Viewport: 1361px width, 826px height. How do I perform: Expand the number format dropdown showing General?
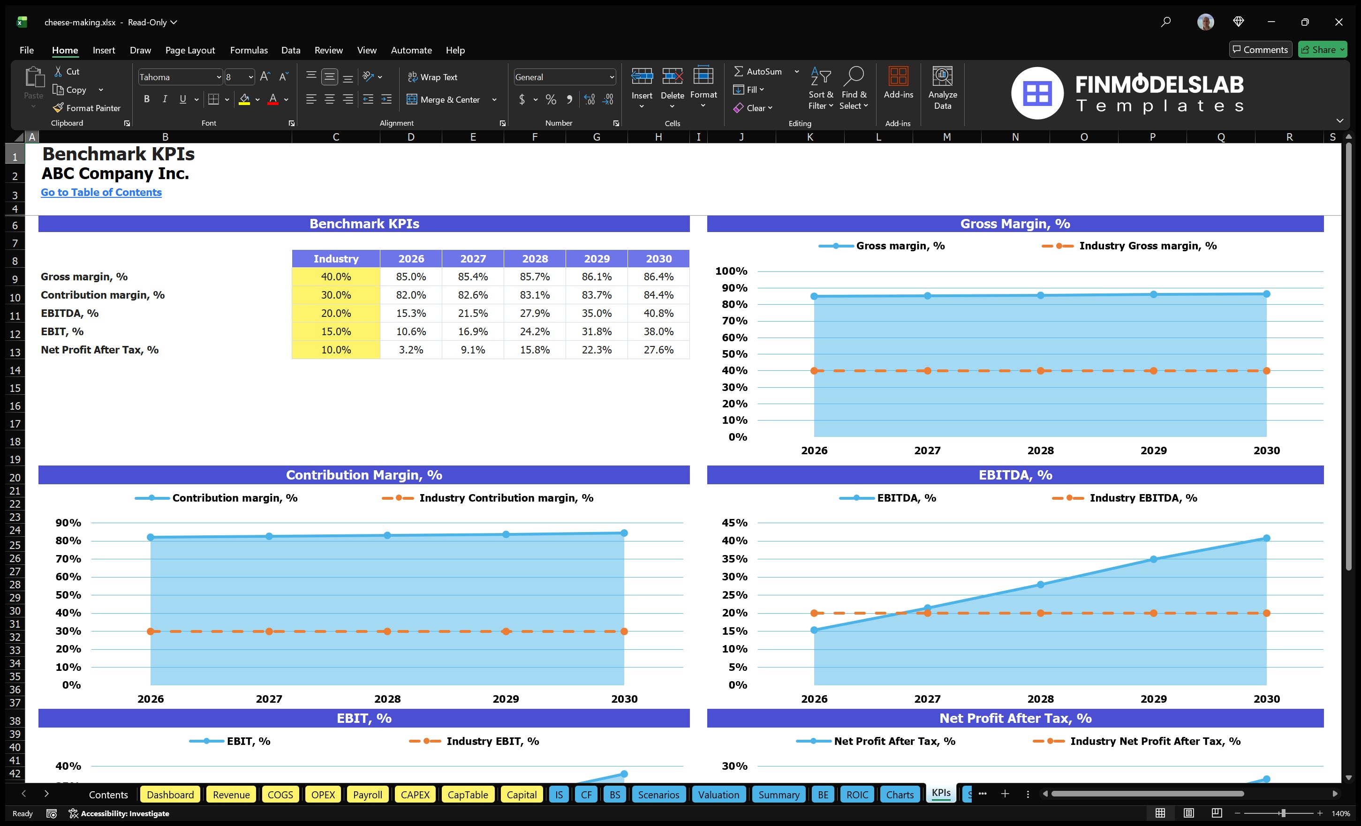click(x=612, y=77)
